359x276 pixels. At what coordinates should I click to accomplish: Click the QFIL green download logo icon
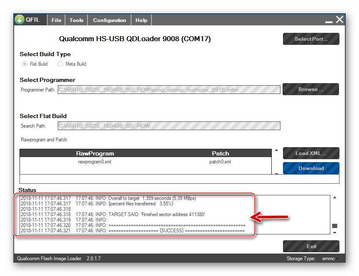[20, 20]
